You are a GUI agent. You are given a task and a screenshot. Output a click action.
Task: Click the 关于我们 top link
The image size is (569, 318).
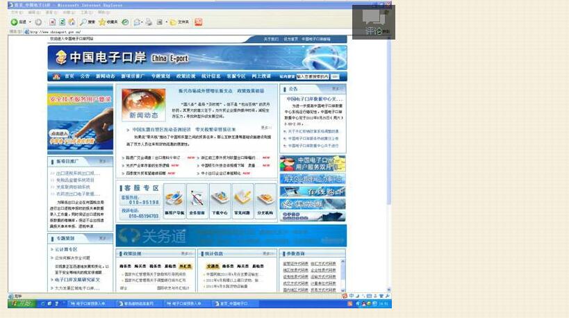coord(271,39)
